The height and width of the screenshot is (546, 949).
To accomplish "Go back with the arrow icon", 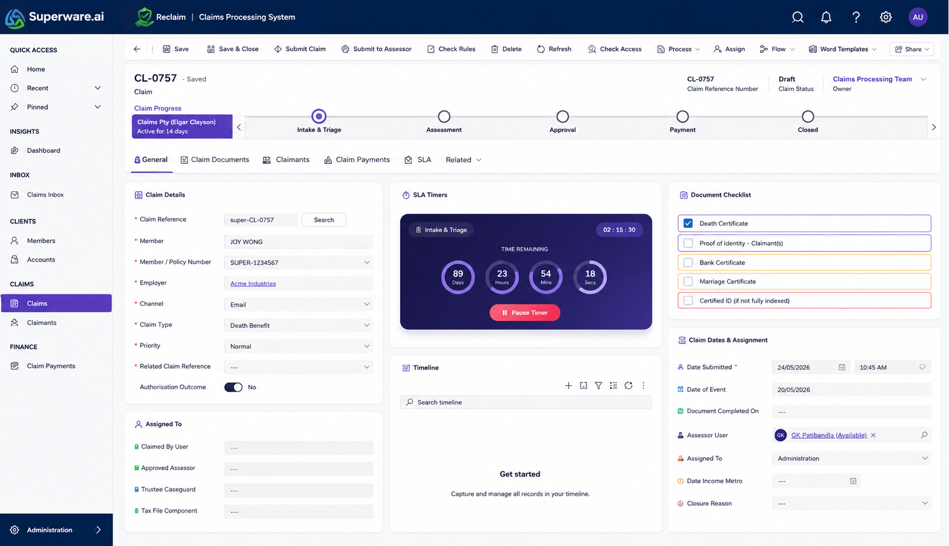I will coord(137,49).
